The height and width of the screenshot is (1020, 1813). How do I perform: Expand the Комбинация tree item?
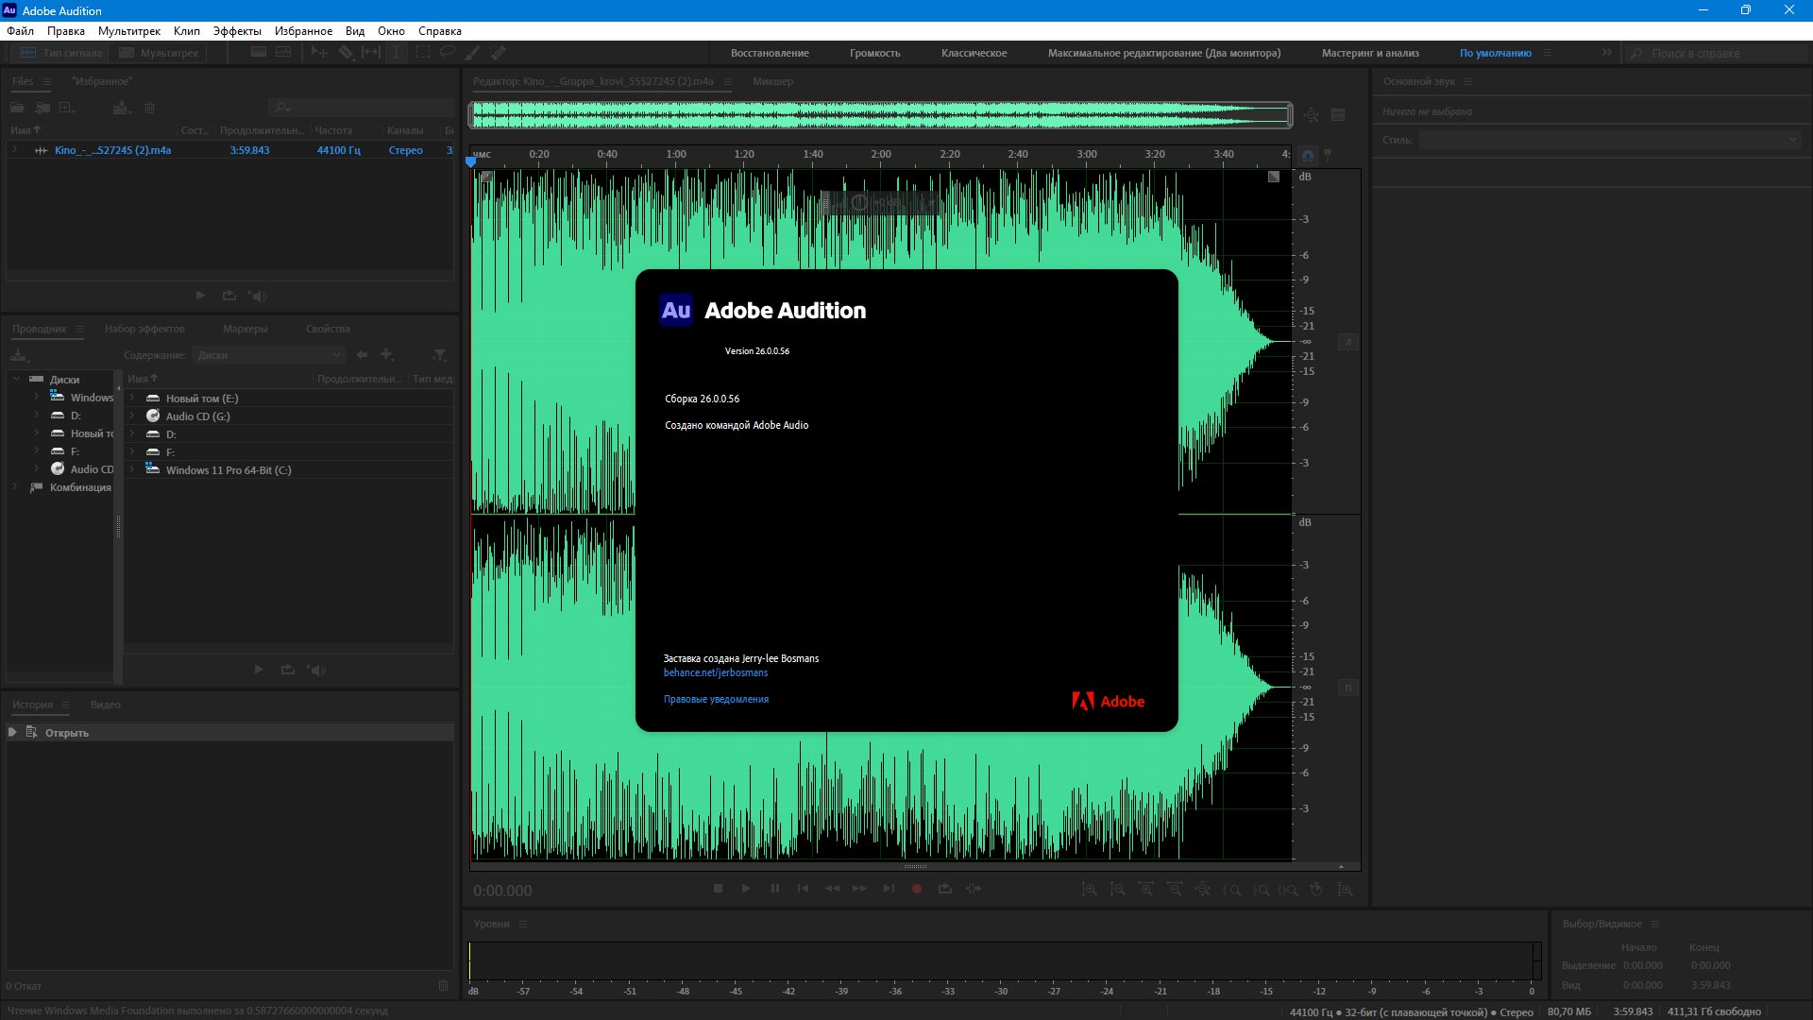coord(15,487)
